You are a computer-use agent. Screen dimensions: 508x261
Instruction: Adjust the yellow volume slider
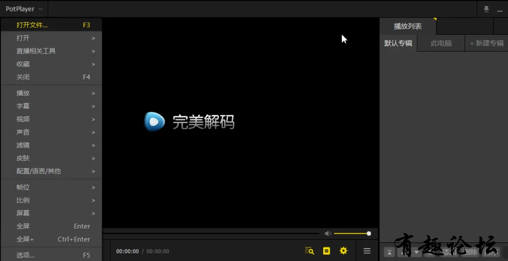click(352, 233)
